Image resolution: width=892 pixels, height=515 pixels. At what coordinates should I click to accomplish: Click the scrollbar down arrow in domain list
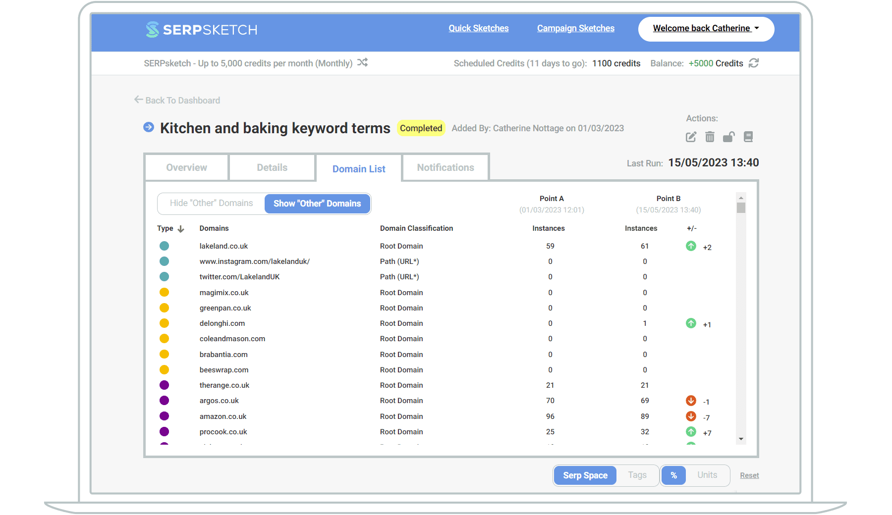[x=741, y=439]
